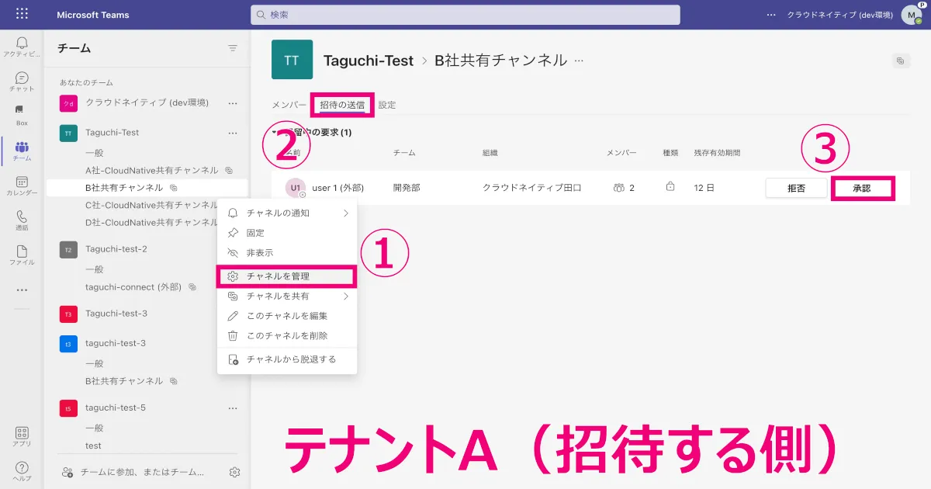Switch to 設定 tab

387,105
